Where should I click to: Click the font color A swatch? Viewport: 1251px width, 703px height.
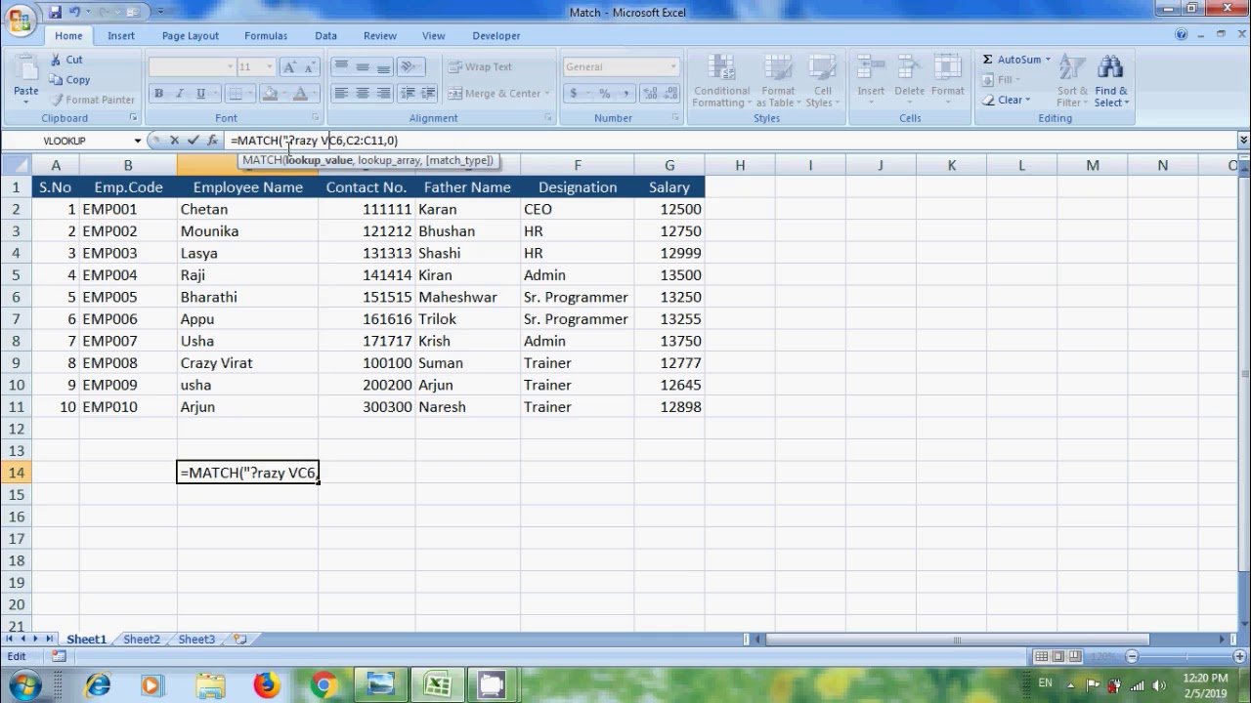tap(300, 94)
